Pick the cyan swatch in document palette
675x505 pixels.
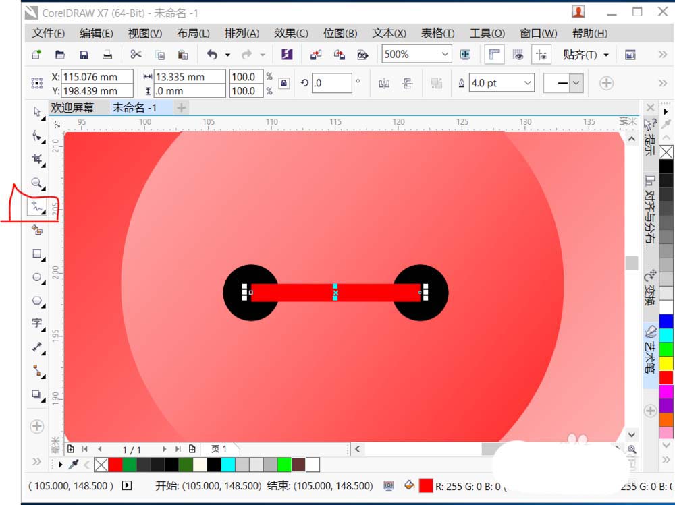click(x=227, y=465)
